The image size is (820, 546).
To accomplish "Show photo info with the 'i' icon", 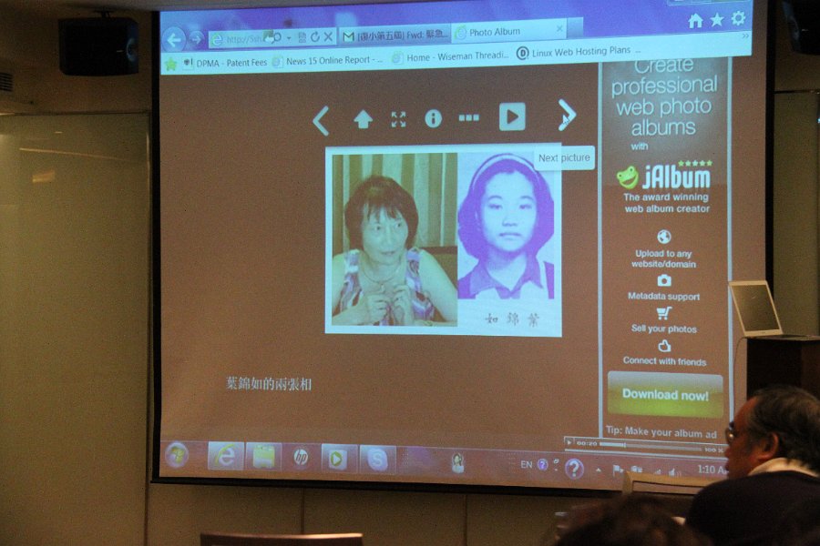I will 433,118.
